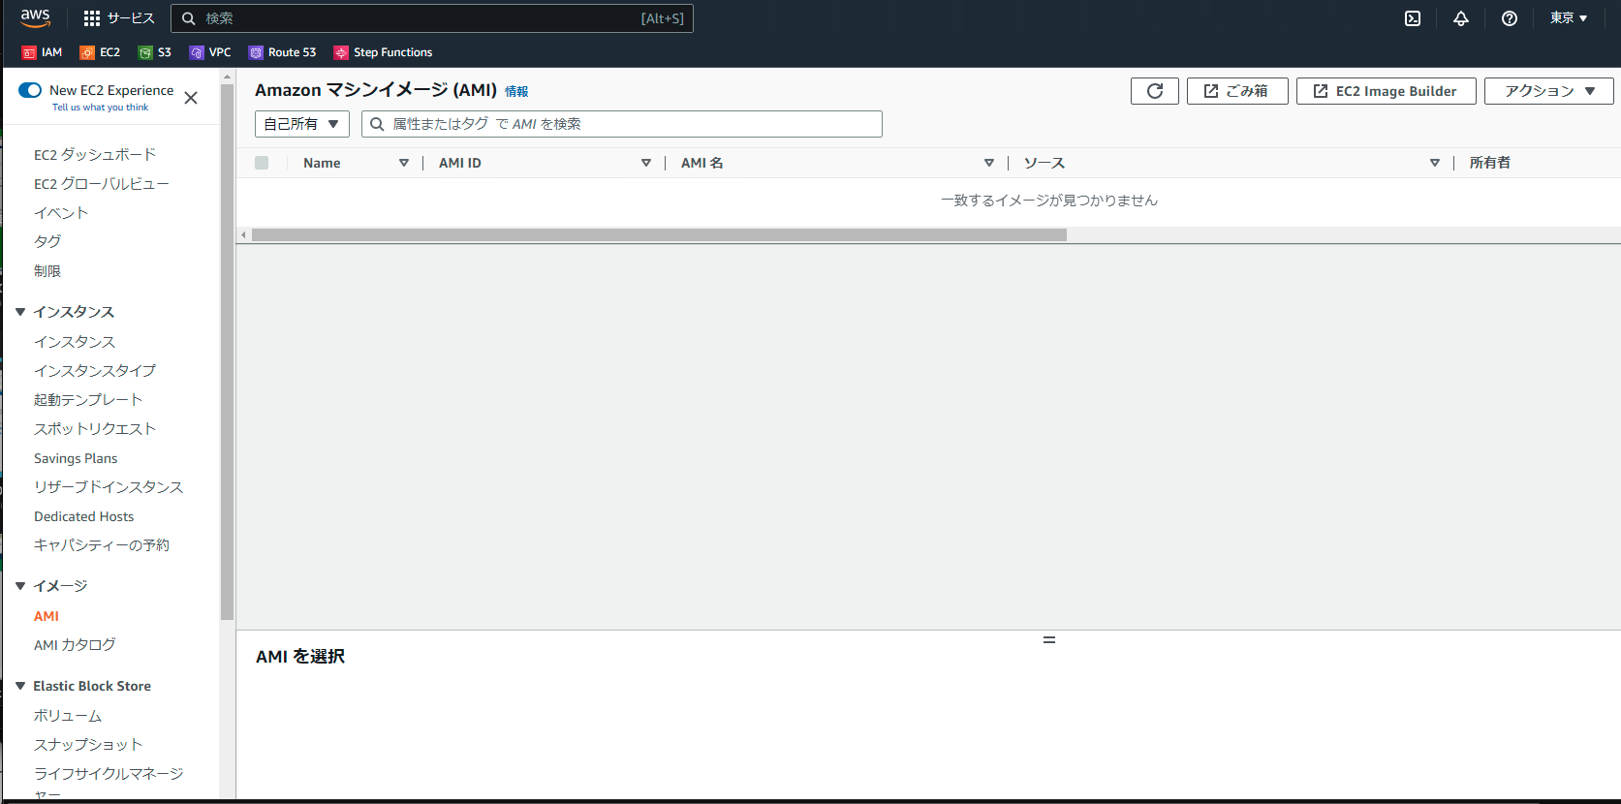Sort by ソース column arrow

point(1435,163)
